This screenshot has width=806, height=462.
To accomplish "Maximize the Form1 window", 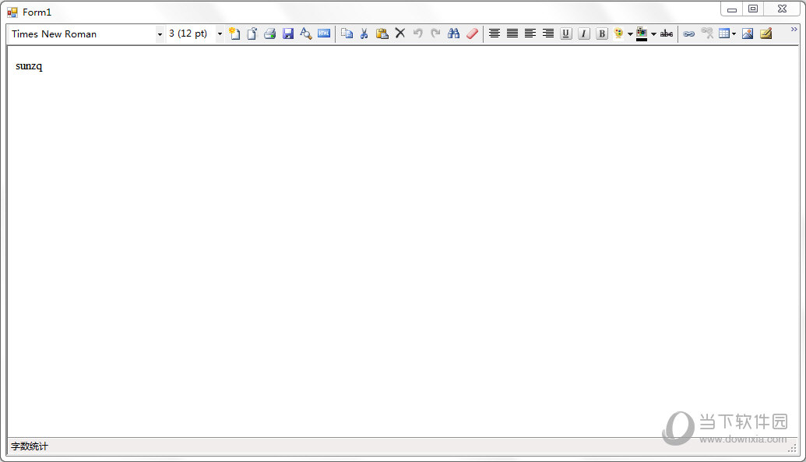I will coord(753,9).
